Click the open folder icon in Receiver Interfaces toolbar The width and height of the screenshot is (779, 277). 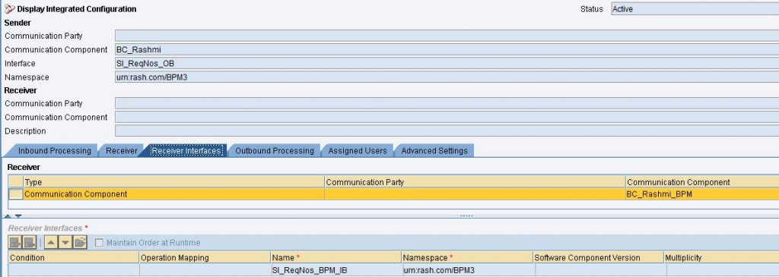[81, 242]
